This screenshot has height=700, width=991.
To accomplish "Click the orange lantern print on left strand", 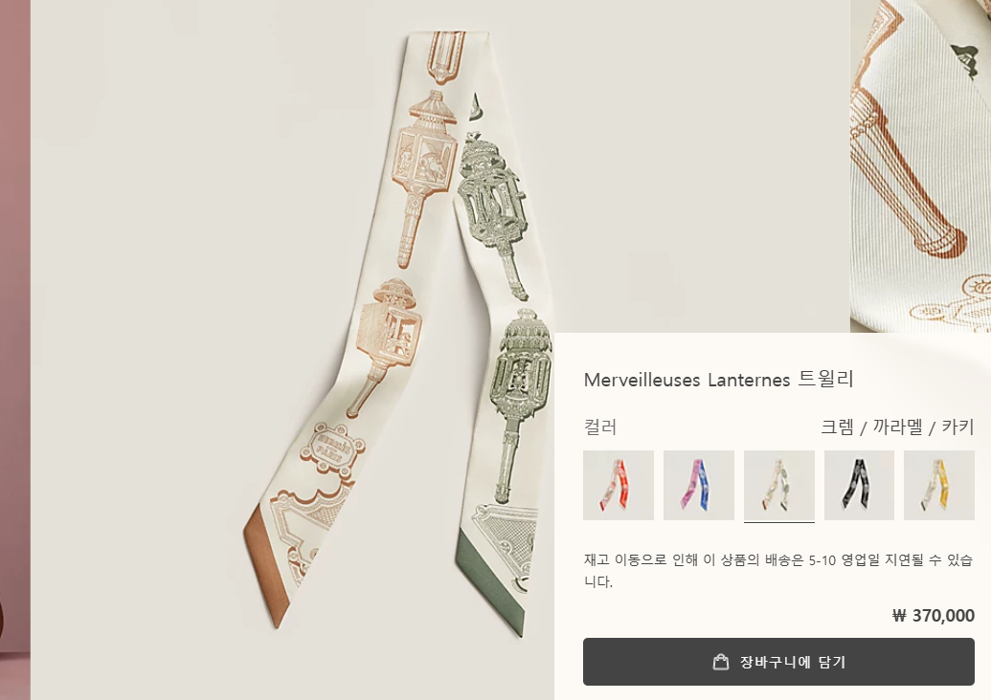I will 421,177.
